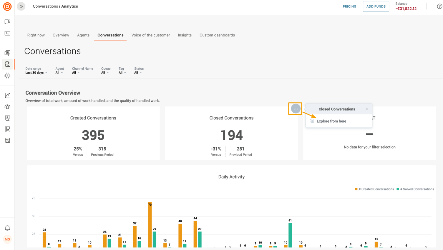Switch to the Voice of the customer tab
The height and width of the screenshot is (250, 443).
pyautogui.click(x=151, y=35)
